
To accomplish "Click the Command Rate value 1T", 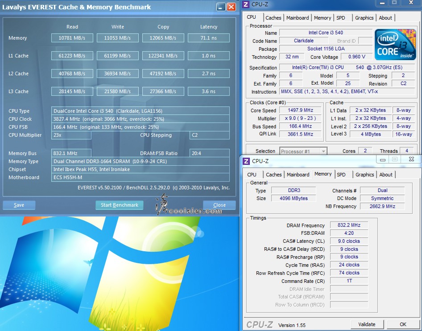I will [349, 281].
